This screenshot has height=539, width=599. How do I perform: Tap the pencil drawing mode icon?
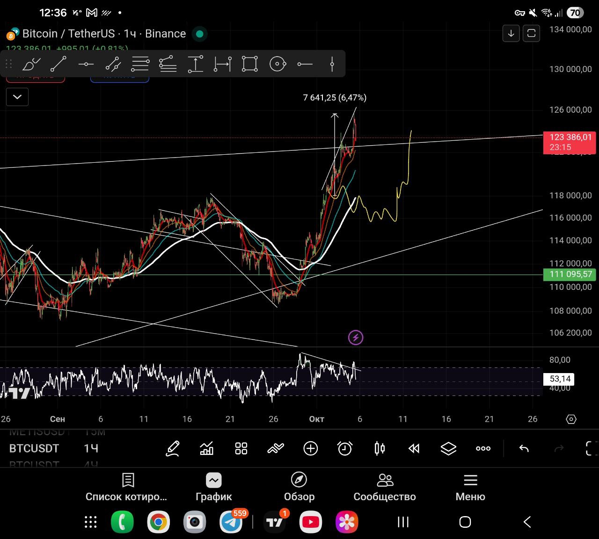[x=173, y=449]
